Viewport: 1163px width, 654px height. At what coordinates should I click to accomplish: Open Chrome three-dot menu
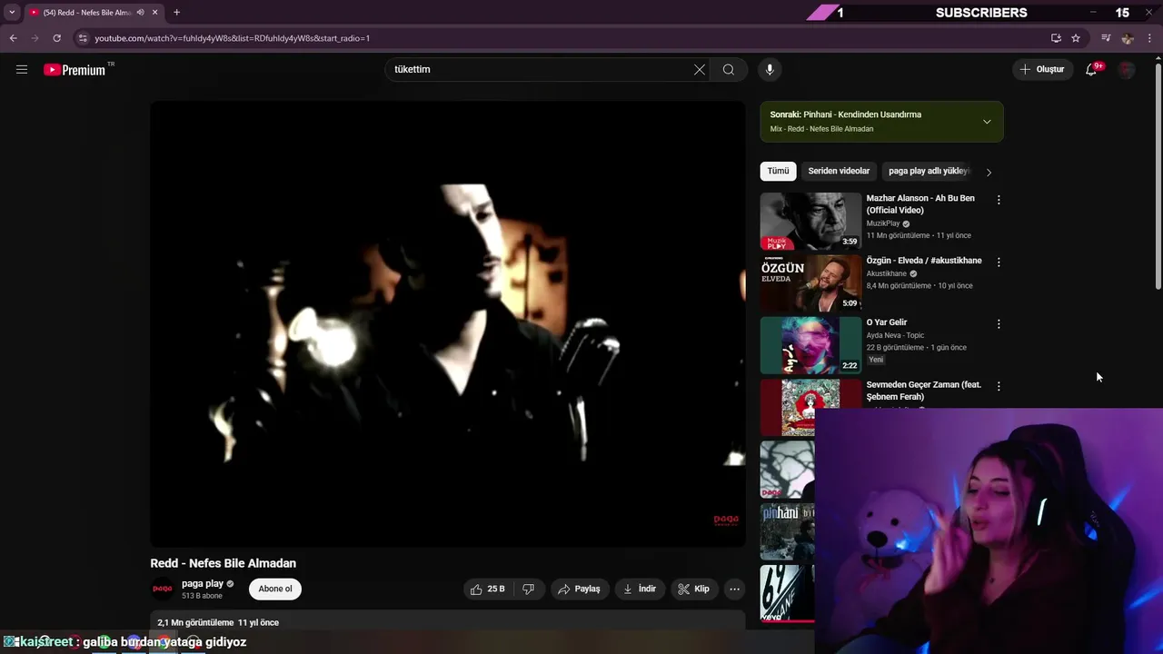[x=1149, y=38]
